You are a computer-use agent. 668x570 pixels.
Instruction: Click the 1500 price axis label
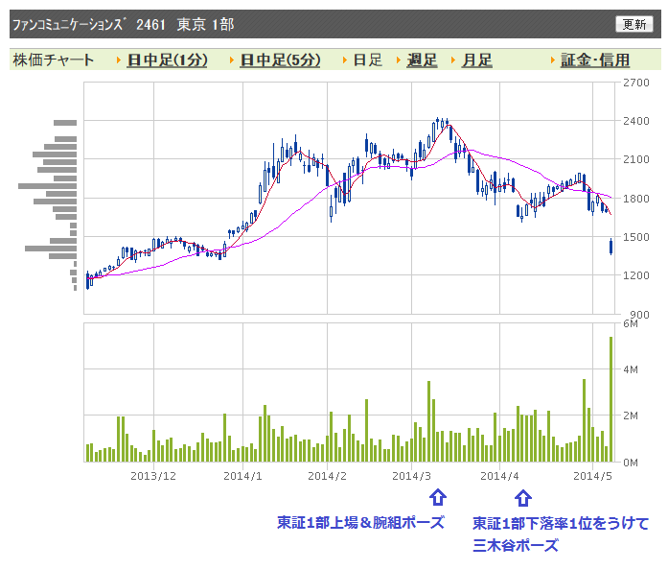pos(636,237)
